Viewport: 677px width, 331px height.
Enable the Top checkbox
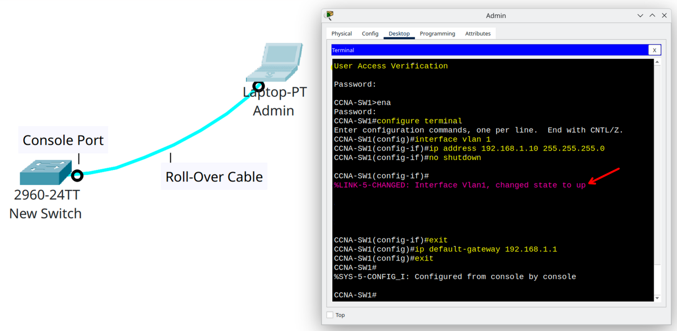point(330,315)
